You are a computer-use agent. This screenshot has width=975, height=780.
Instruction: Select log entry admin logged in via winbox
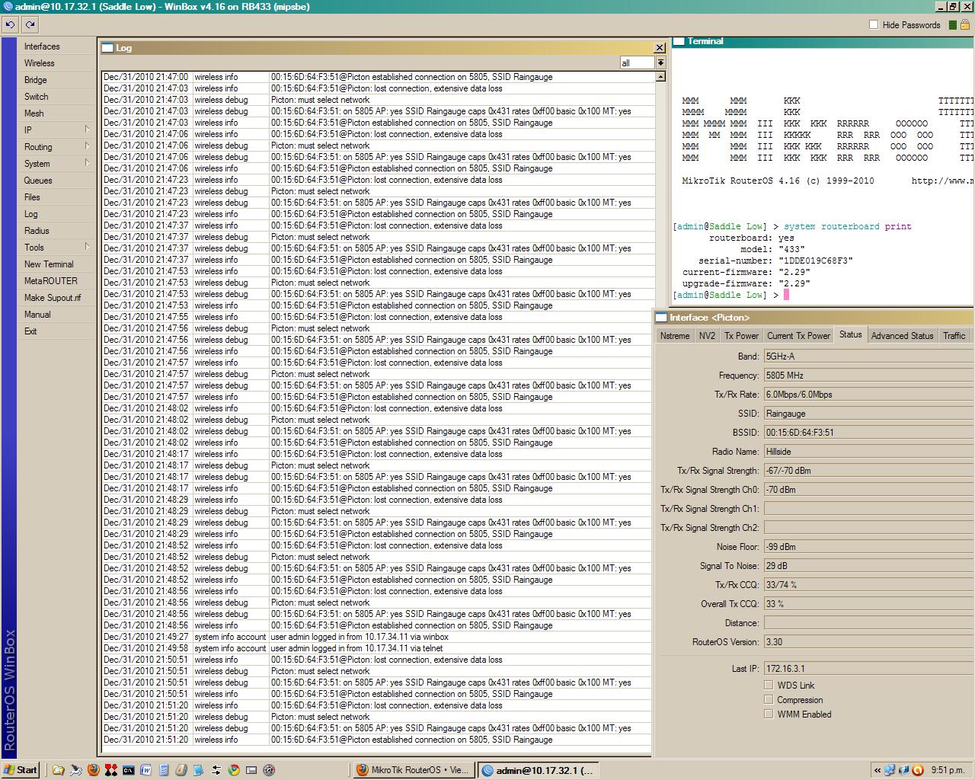[377, 637]
